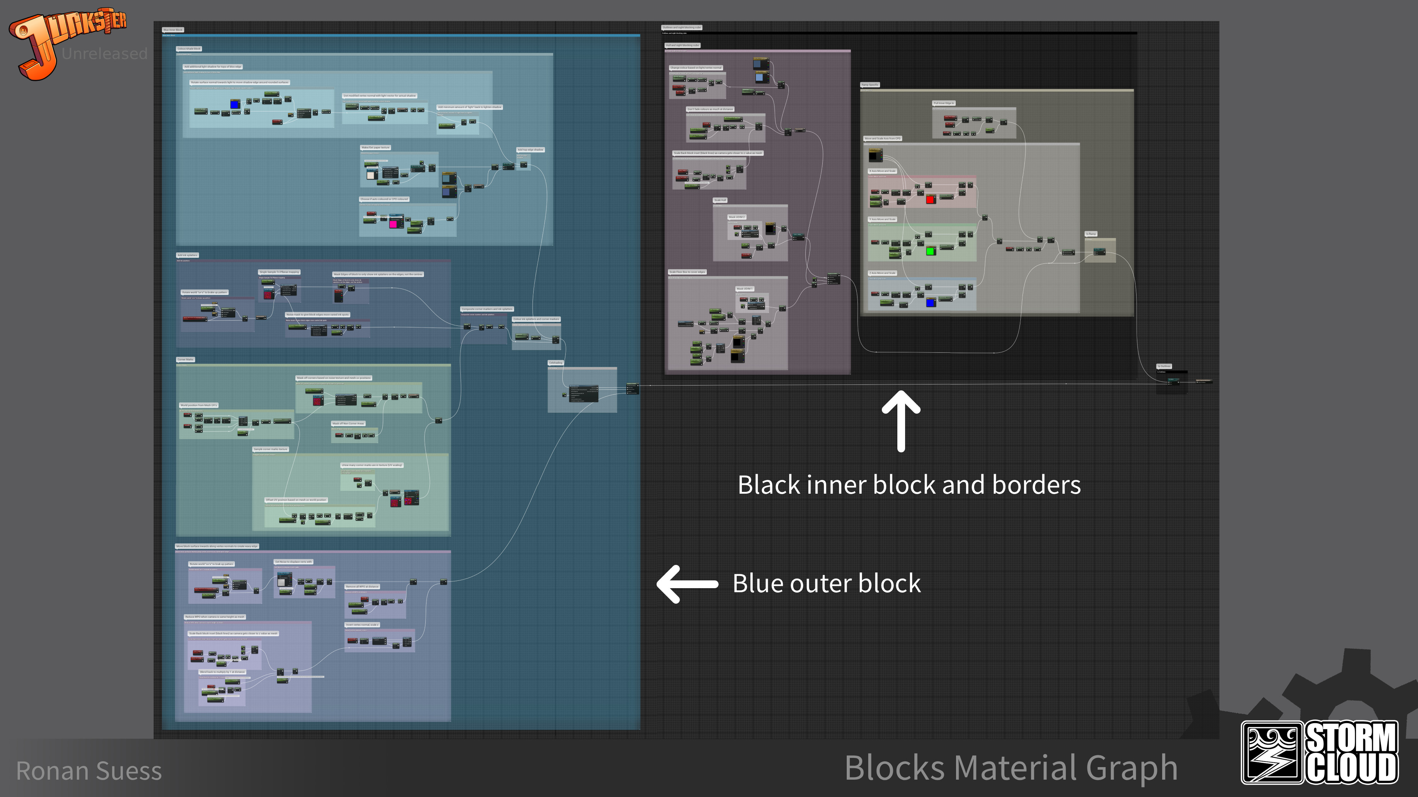This screenshot has height=797, width=1418.
Task: Select the blue texture preview in Hull and sight blocking cube
Action: click(x=759, y=77)
